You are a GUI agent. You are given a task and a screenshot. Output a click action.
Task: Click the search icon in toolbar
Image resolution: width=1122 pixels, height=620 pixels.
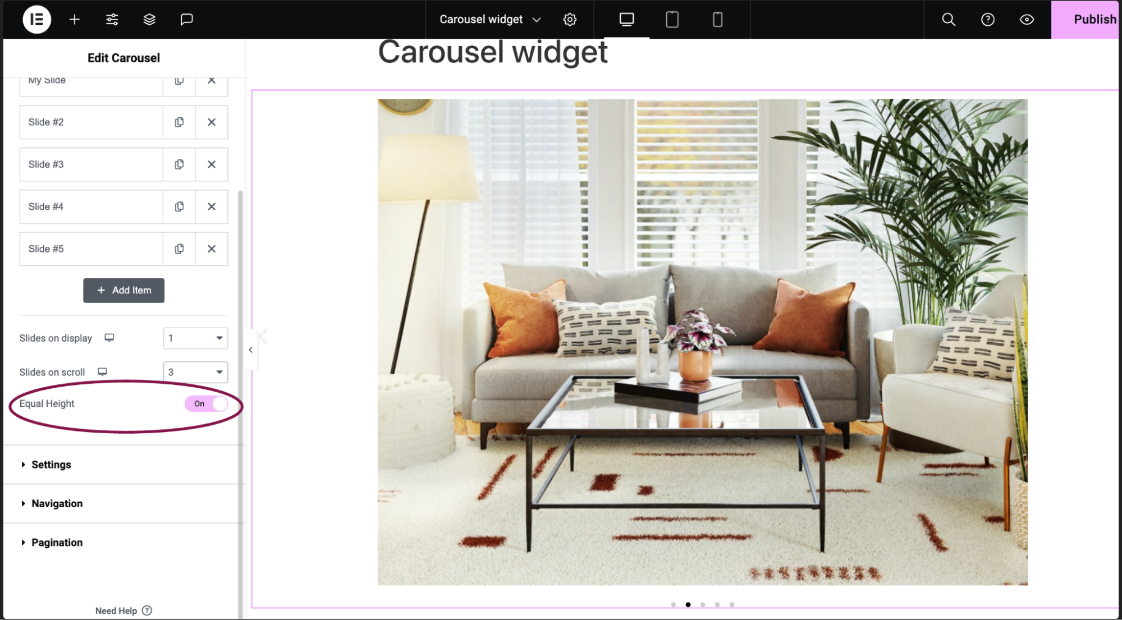(949, 19)
